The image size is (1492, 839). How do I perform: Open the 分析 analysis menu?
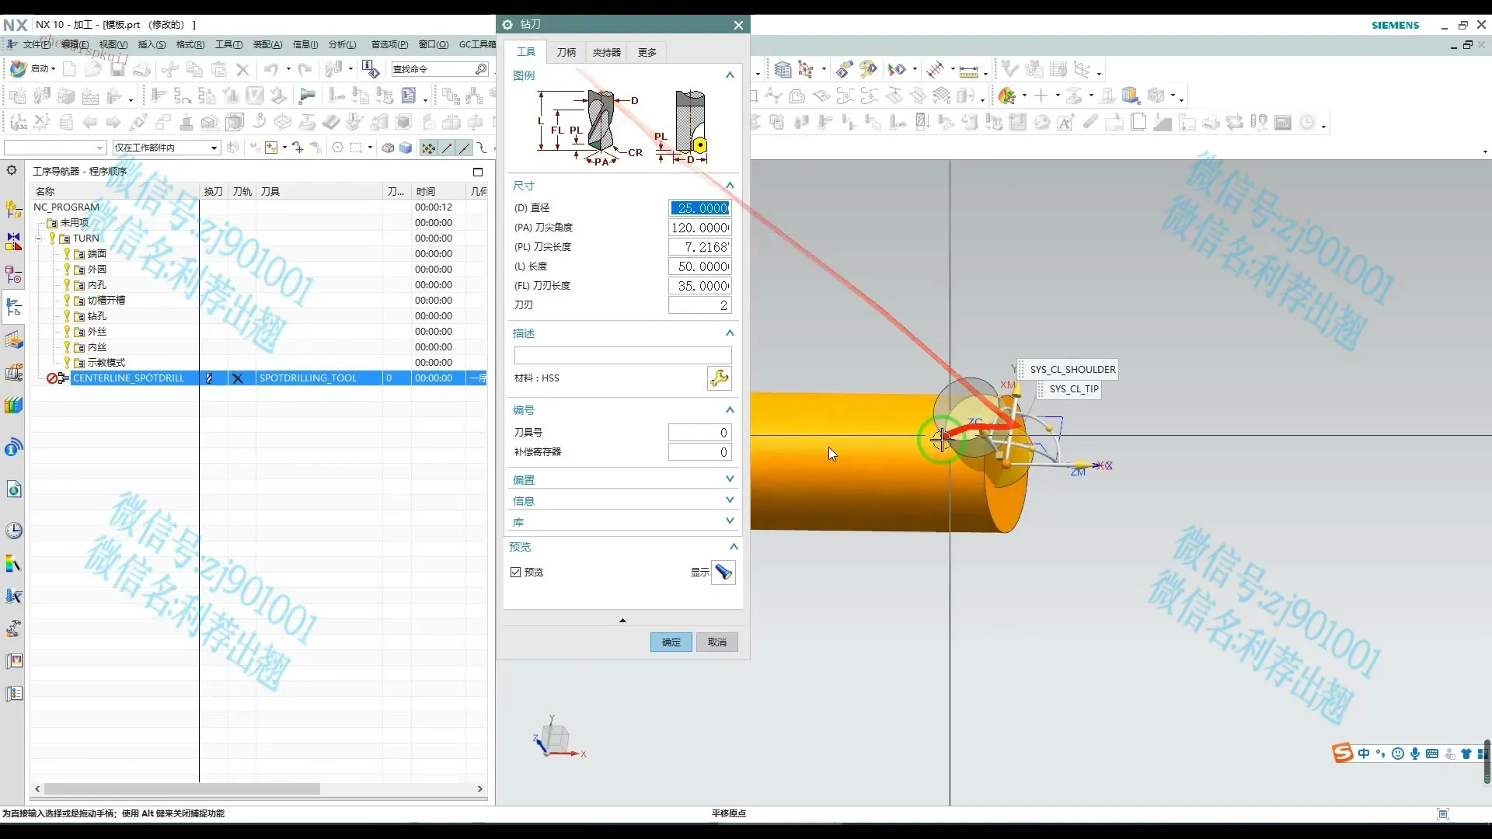click(x=342, y=44)
